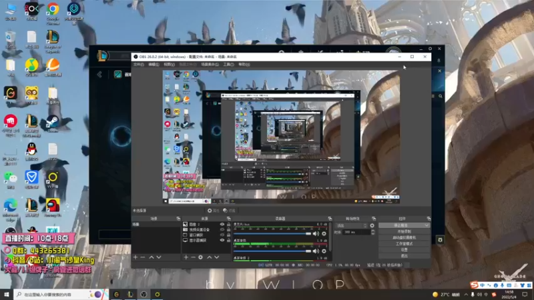Click Studio Mode button in Controls
The image size is (534, 300).
pos(405,244)
